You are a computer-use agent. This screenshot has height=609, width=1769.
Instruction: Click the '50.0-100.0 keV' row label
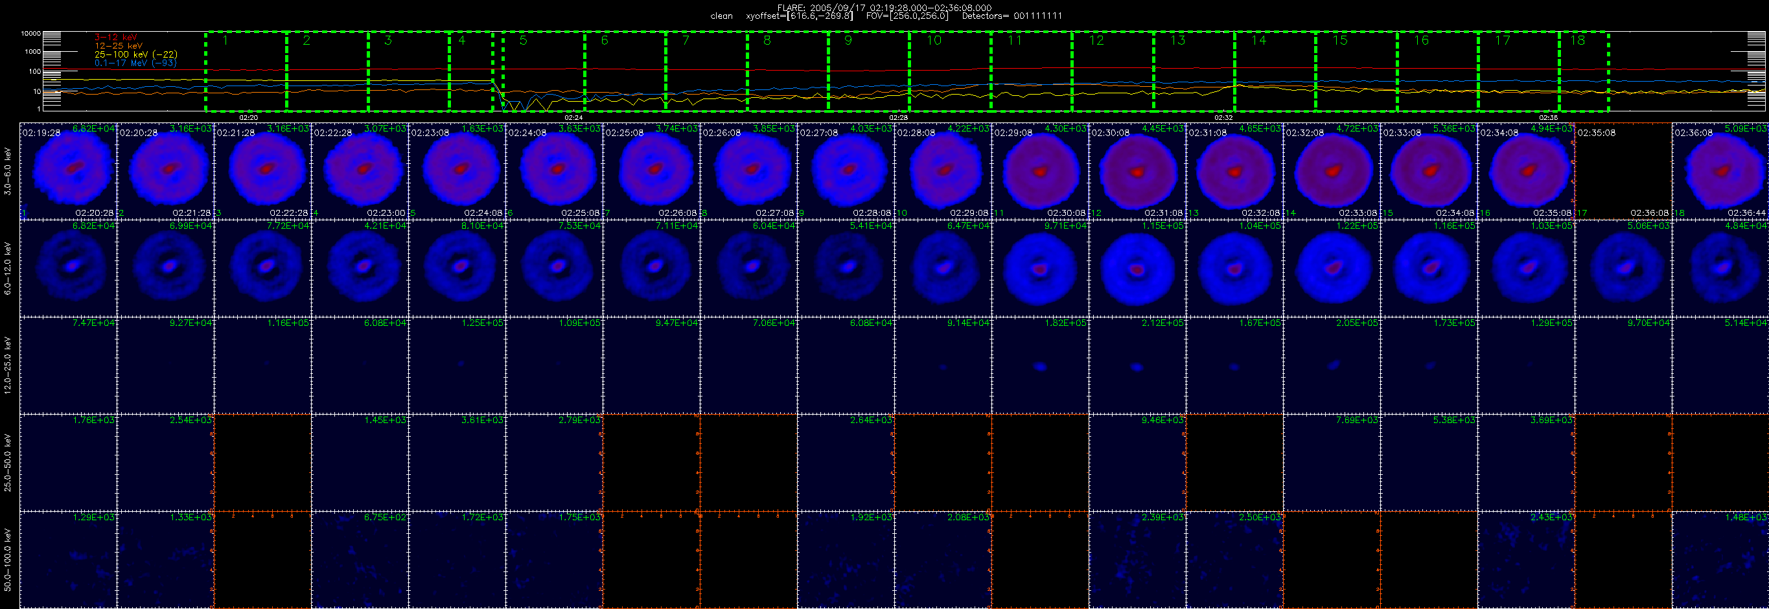[8, 560]
